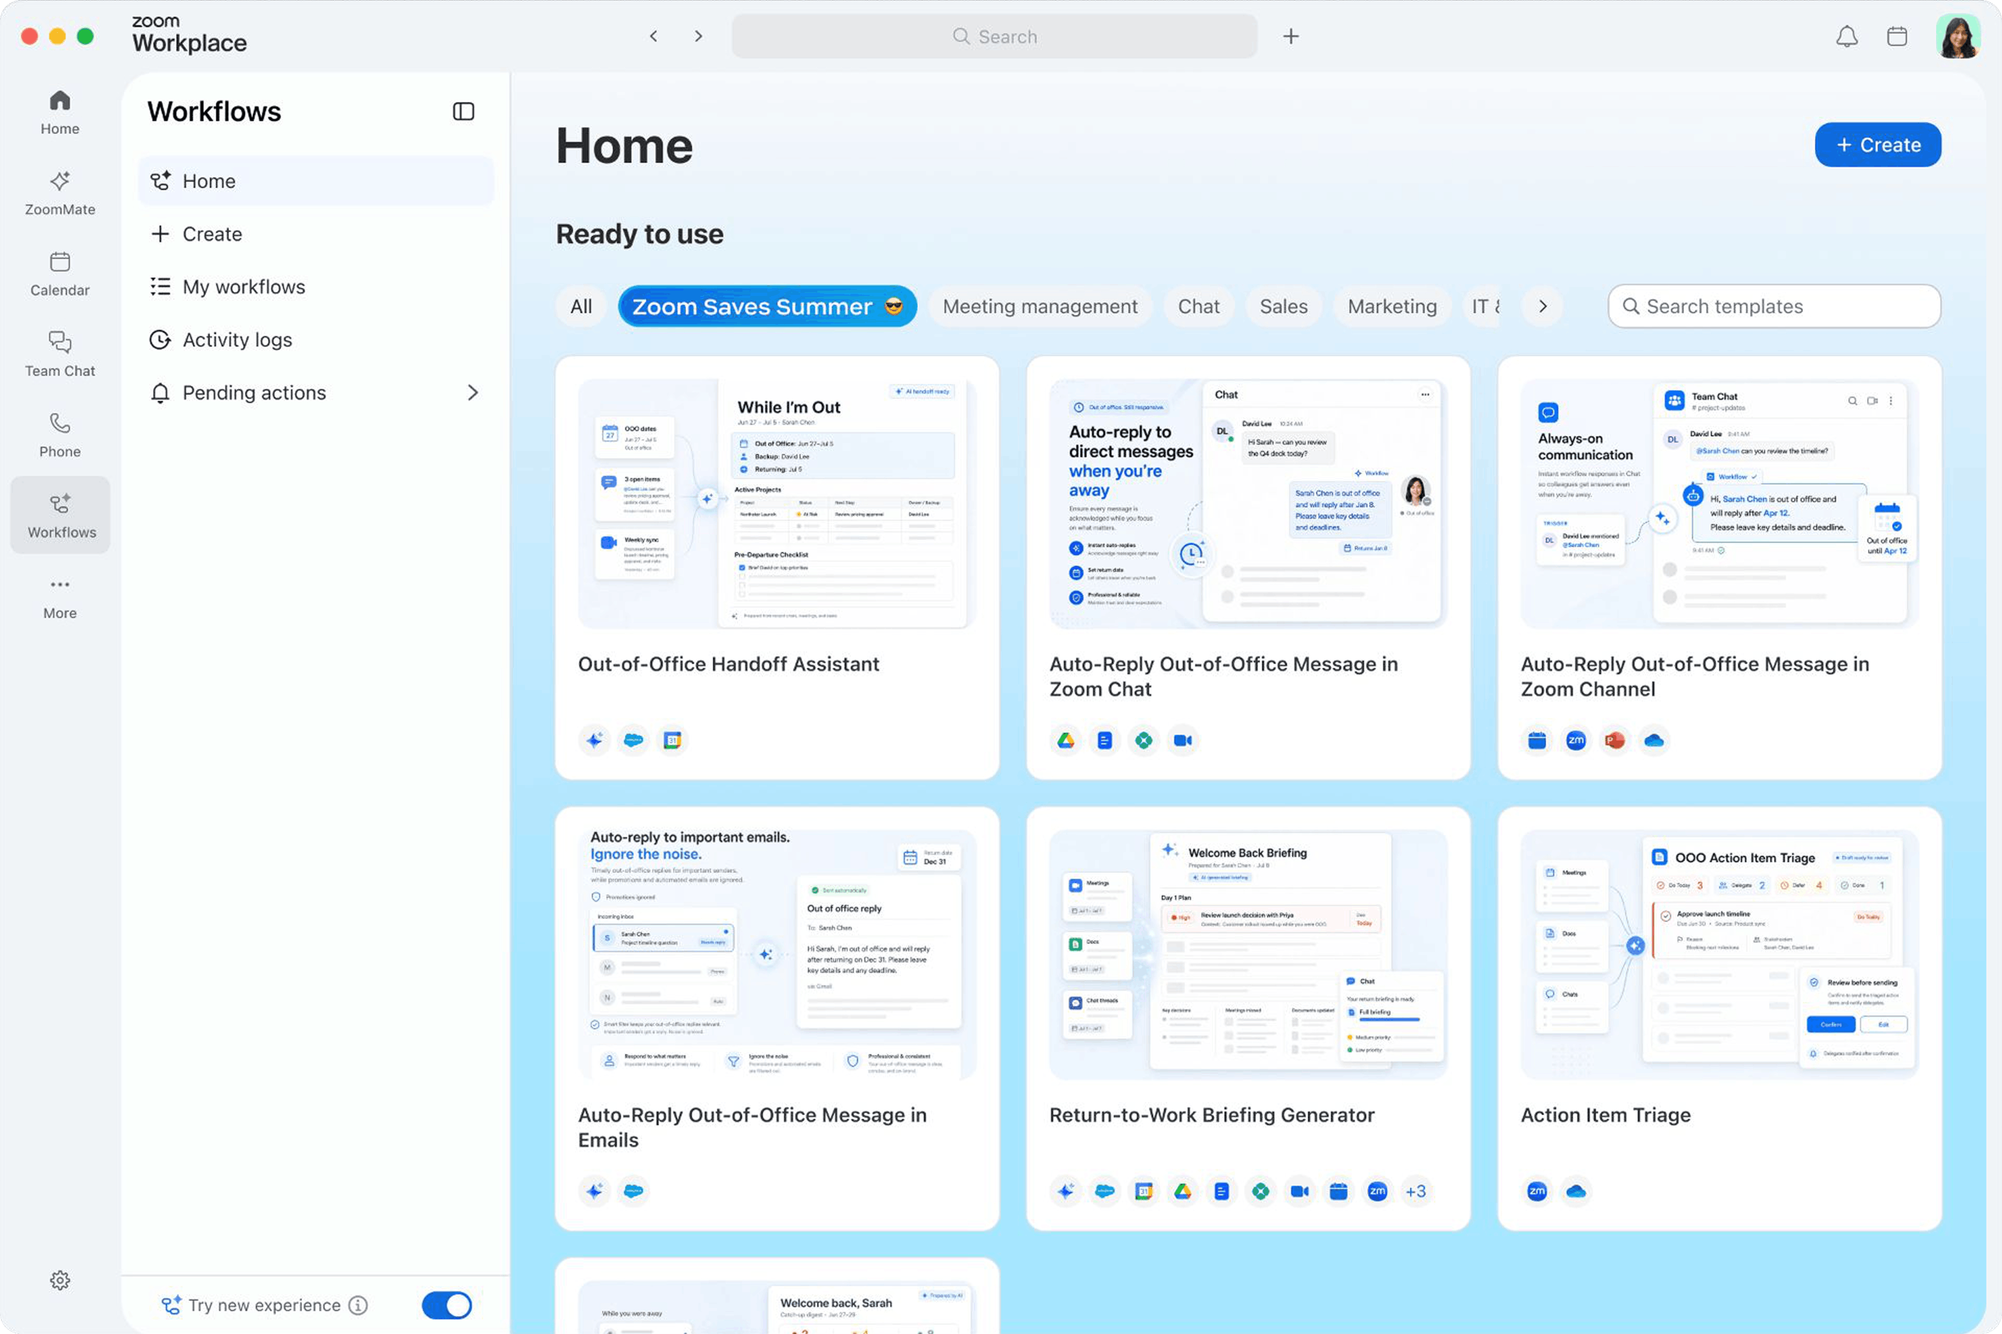
Task: Click the blue Create button
Action: [1877, 145]
